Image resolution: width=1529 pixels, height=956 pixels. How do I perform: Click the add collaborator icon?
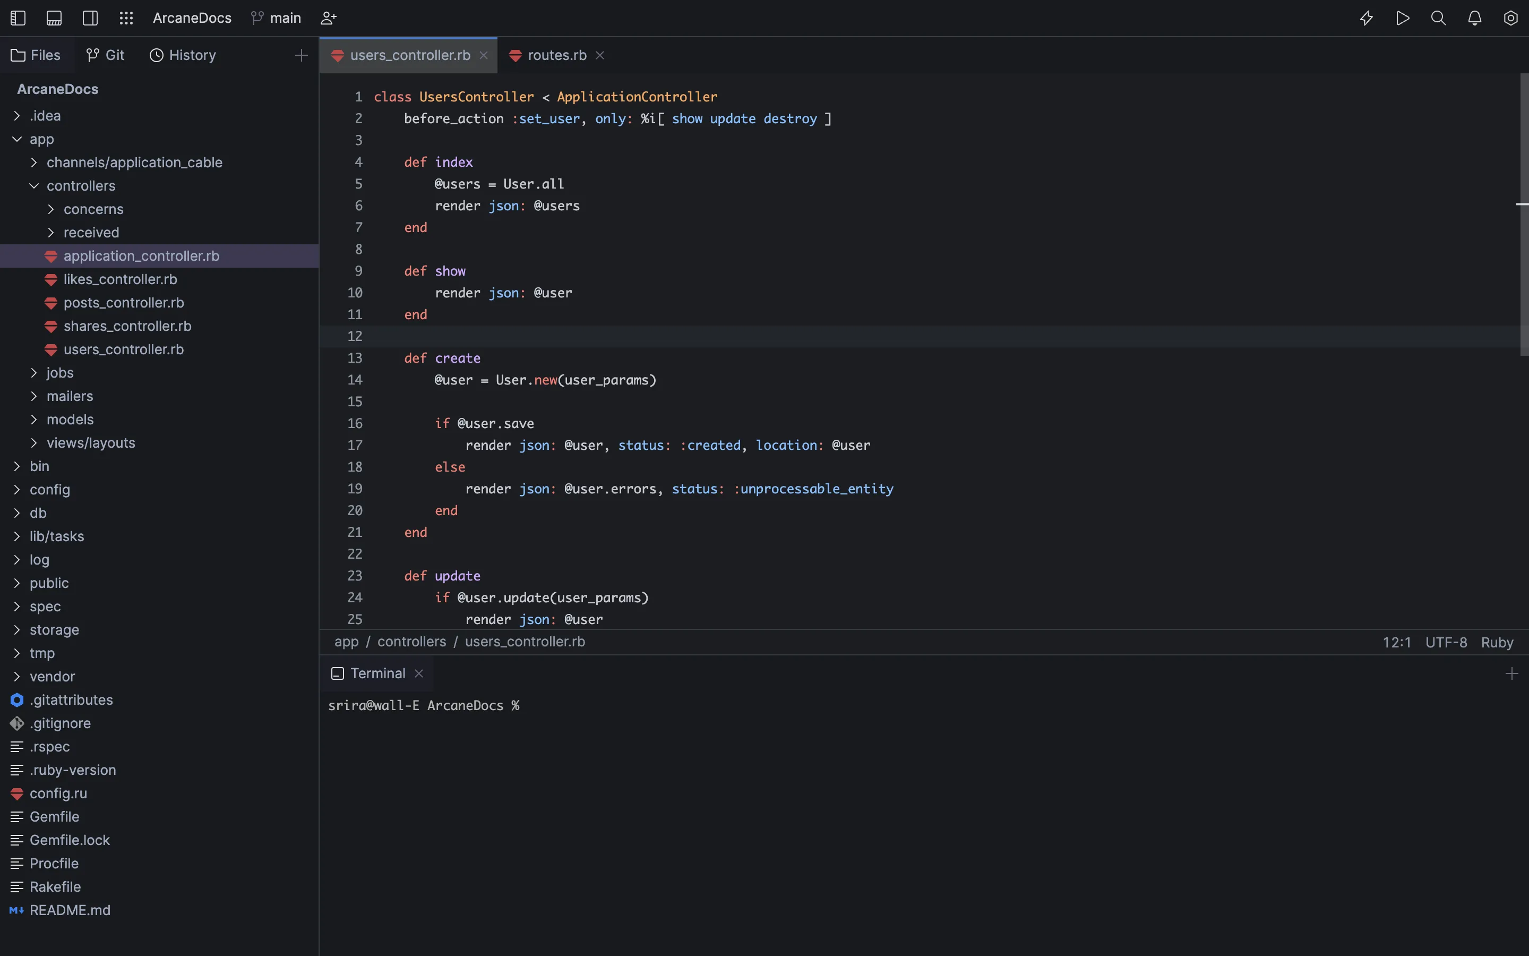329,18
